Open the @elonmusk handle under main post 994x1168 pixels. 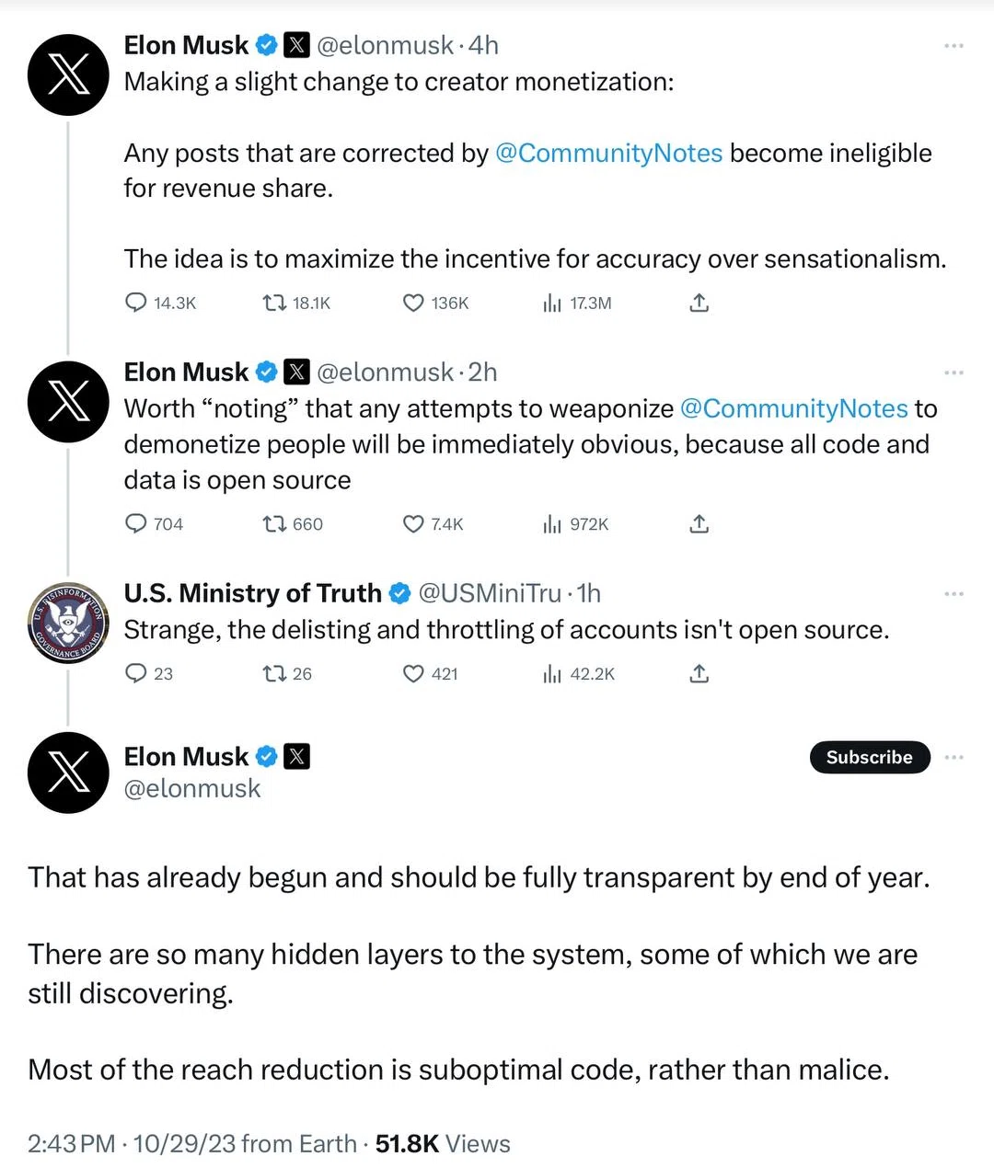pos(192,789)
